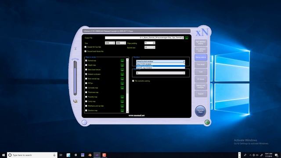Image resolution: width=281 pixels, height=158 pixels.
Task: Click the Windows search box
Action: (x=32, y=155)
